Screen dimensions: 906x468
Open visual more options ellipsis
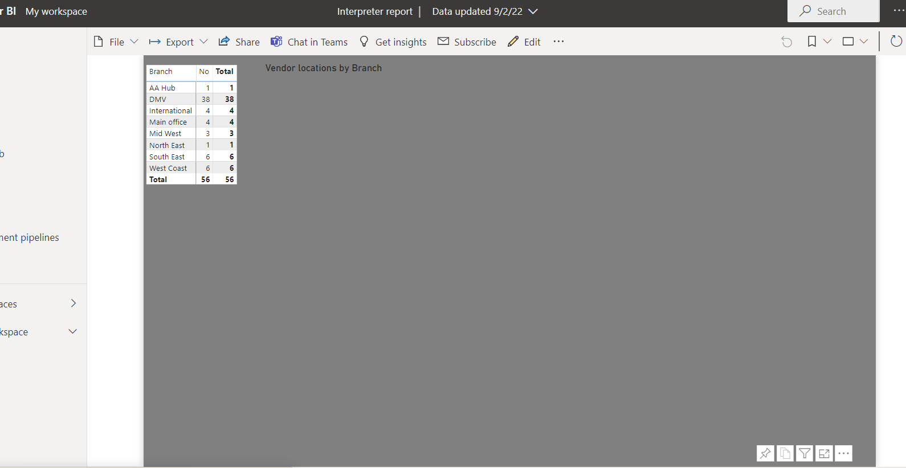844,453
